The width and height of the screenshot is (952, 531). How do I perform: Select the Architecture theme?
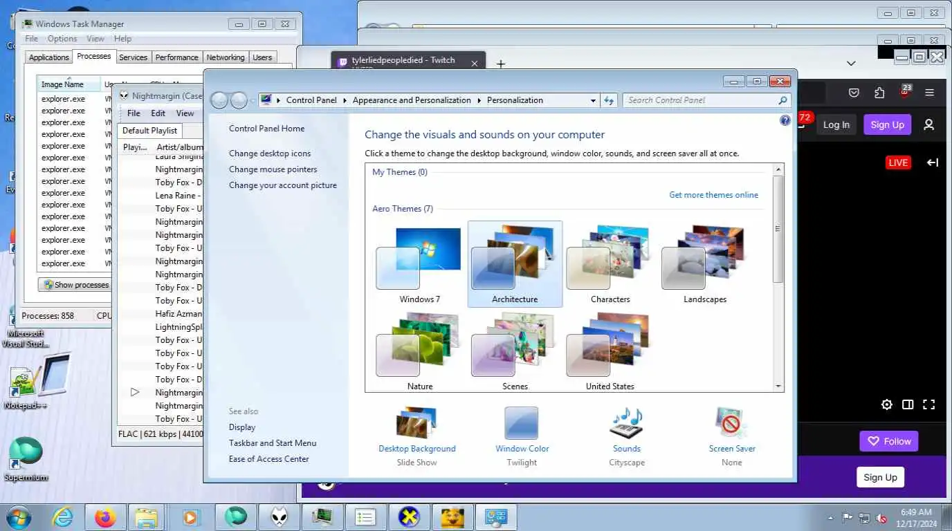pyautogui.click(x=515, y=264)
